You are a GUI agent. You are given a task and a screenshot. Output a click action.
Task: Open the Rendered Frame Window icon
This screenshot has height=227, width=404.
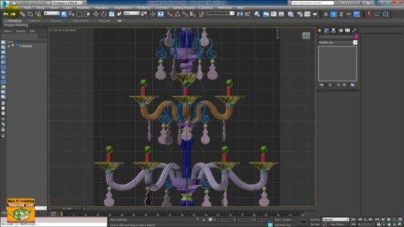[307, 14]
